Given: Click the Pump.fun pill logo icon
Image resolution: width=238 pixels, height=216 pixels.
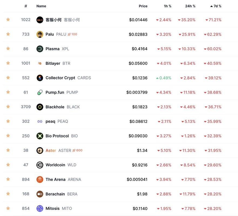Looking at the screenshot, I should point(40,92).
